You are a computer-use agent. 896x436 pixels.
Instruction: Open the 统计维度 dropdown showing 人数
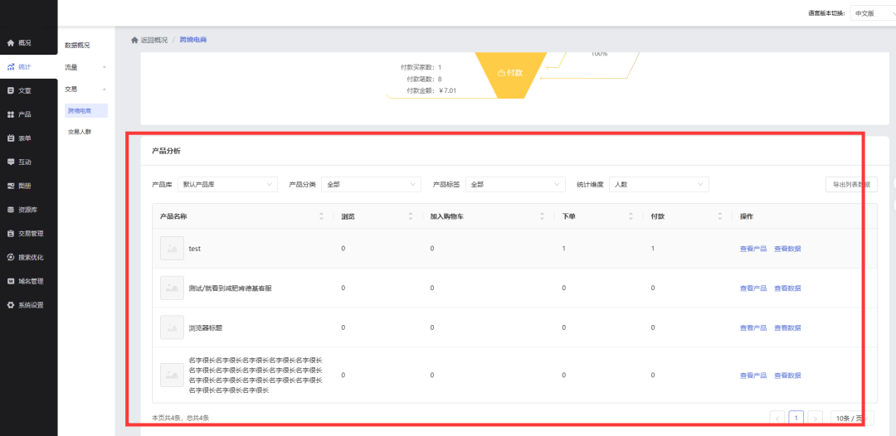point(659,185)
